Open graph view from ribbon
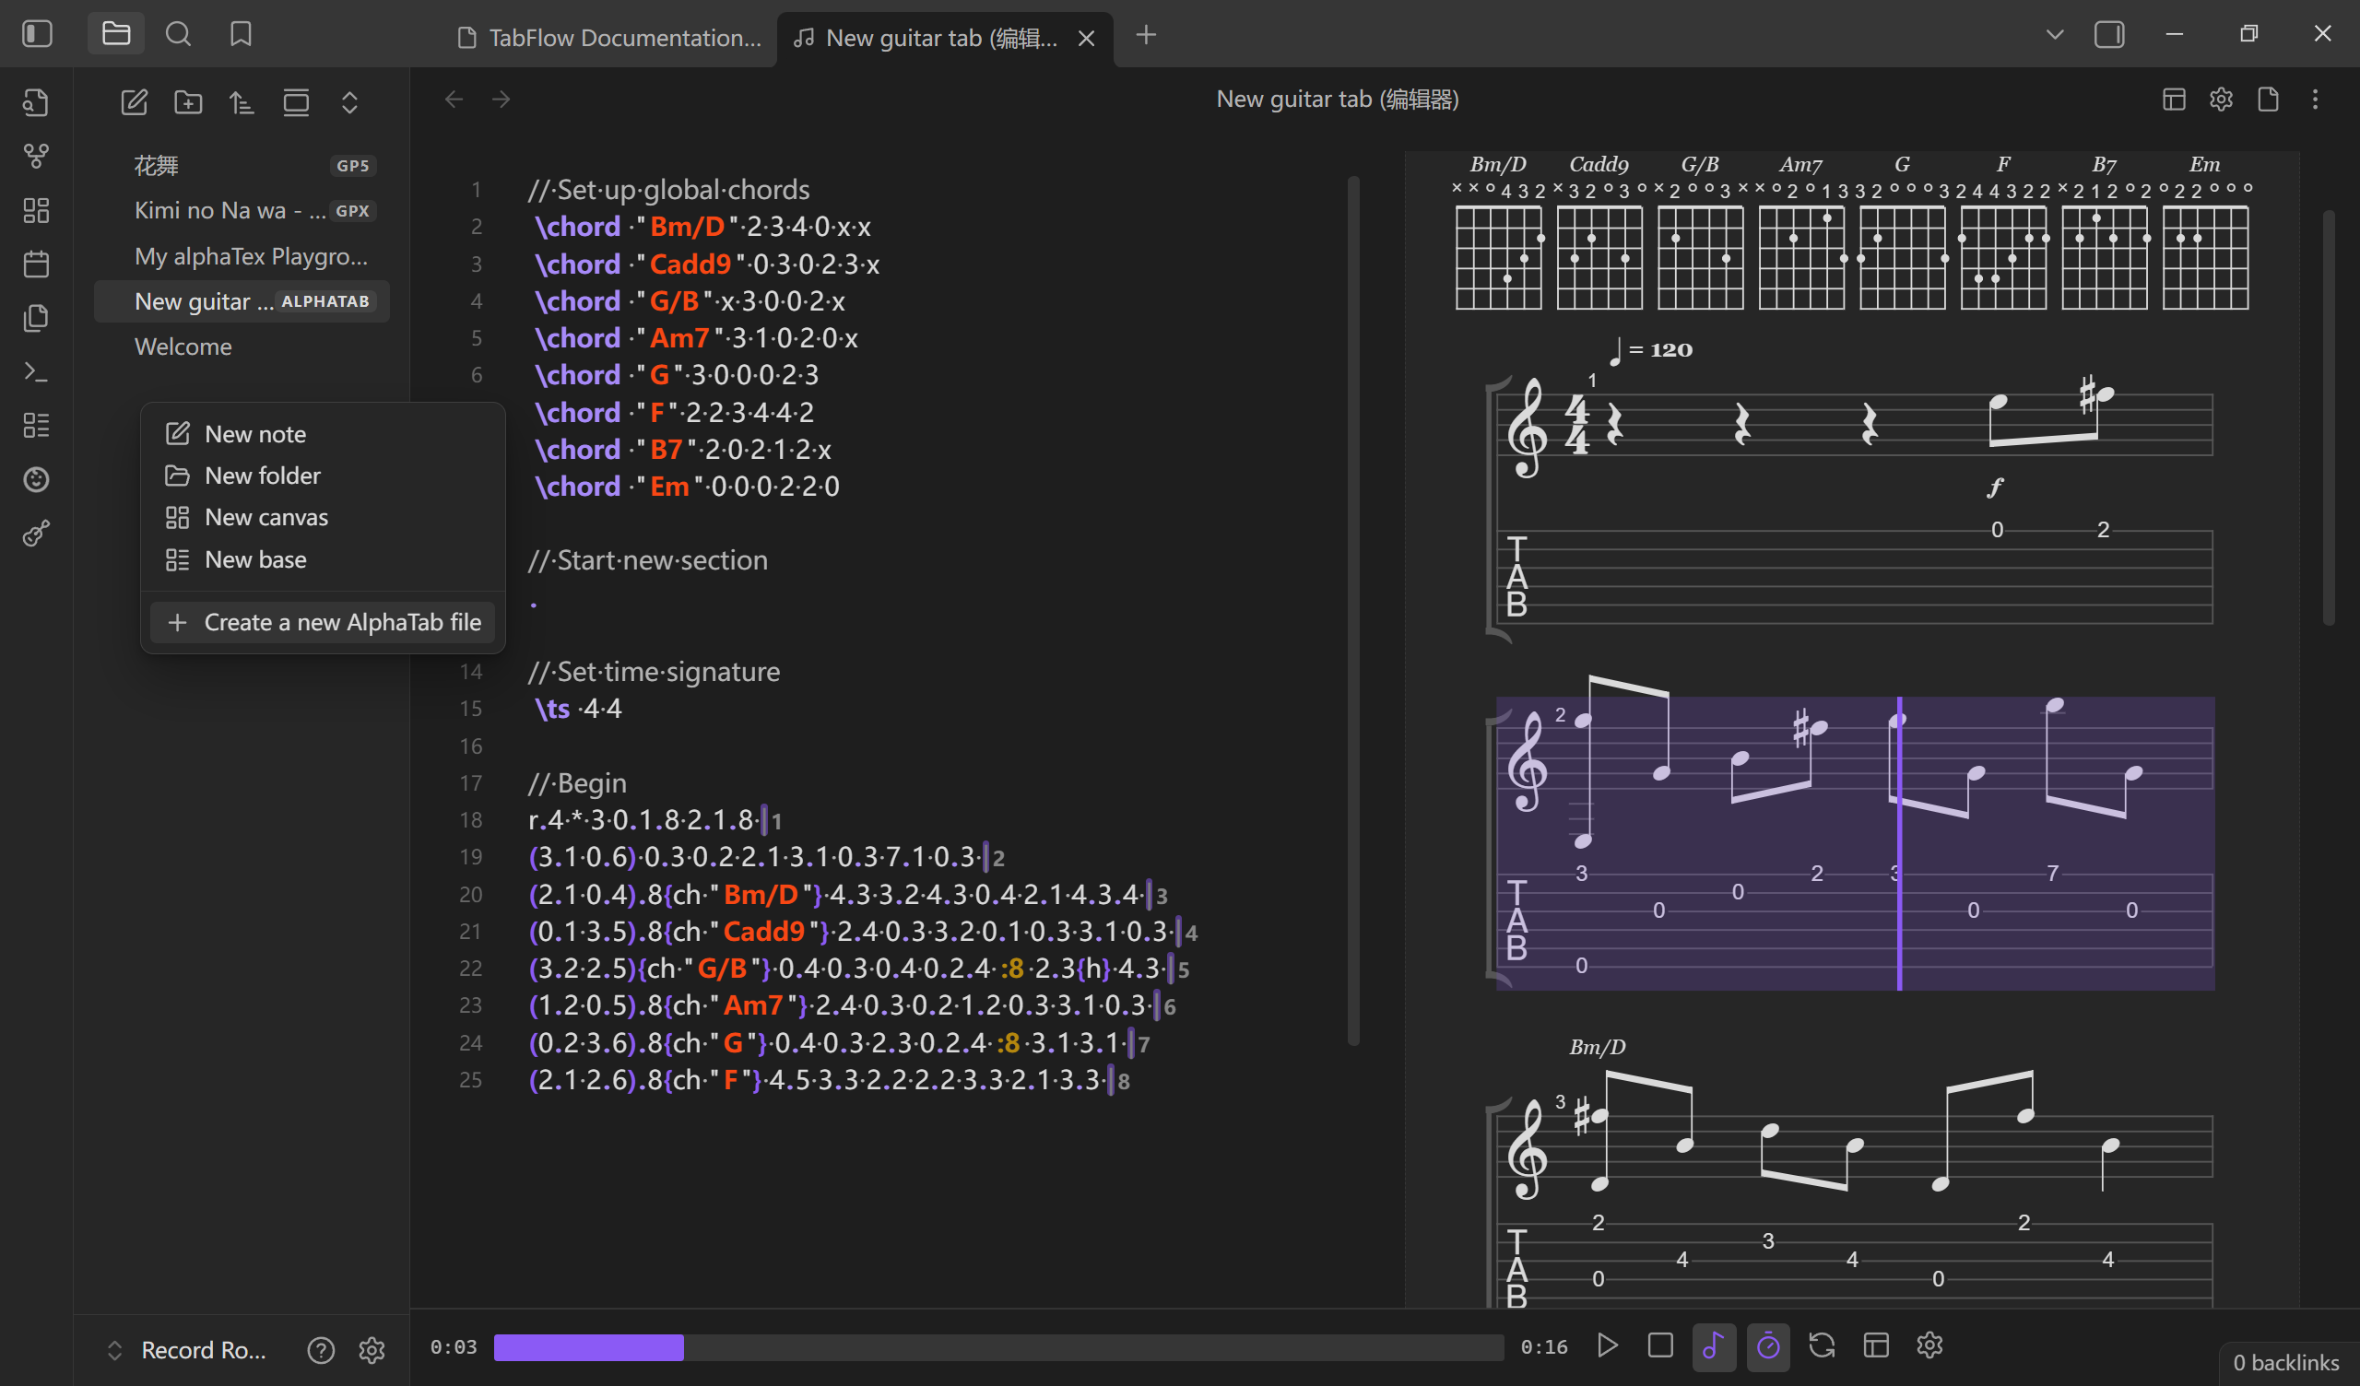The height and width of the screenshot is (1386, 2360). click(x=37, y=156)
